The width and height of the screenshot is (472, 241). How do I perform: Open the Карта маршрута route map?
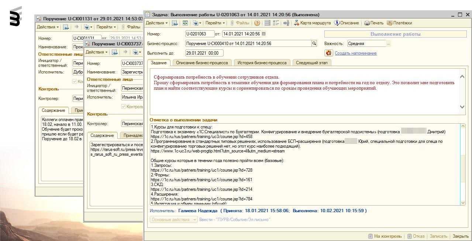[x=312, y=23]
